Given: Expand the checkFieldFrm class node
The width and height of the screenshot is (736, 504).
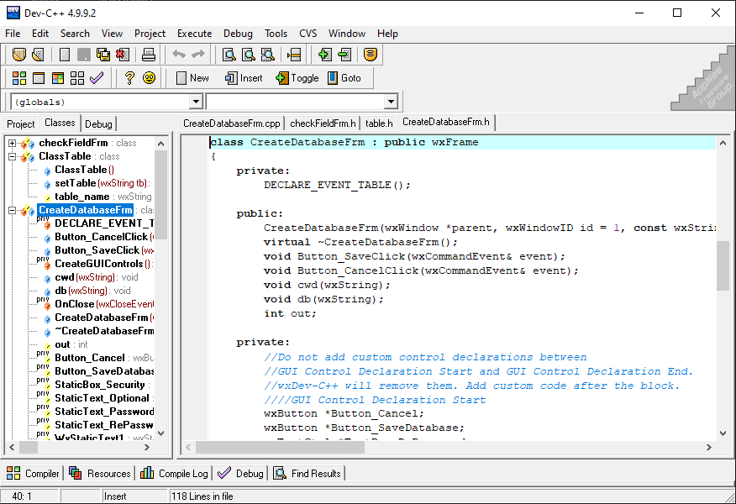Looking at the screenshot, I should point(13,143).
